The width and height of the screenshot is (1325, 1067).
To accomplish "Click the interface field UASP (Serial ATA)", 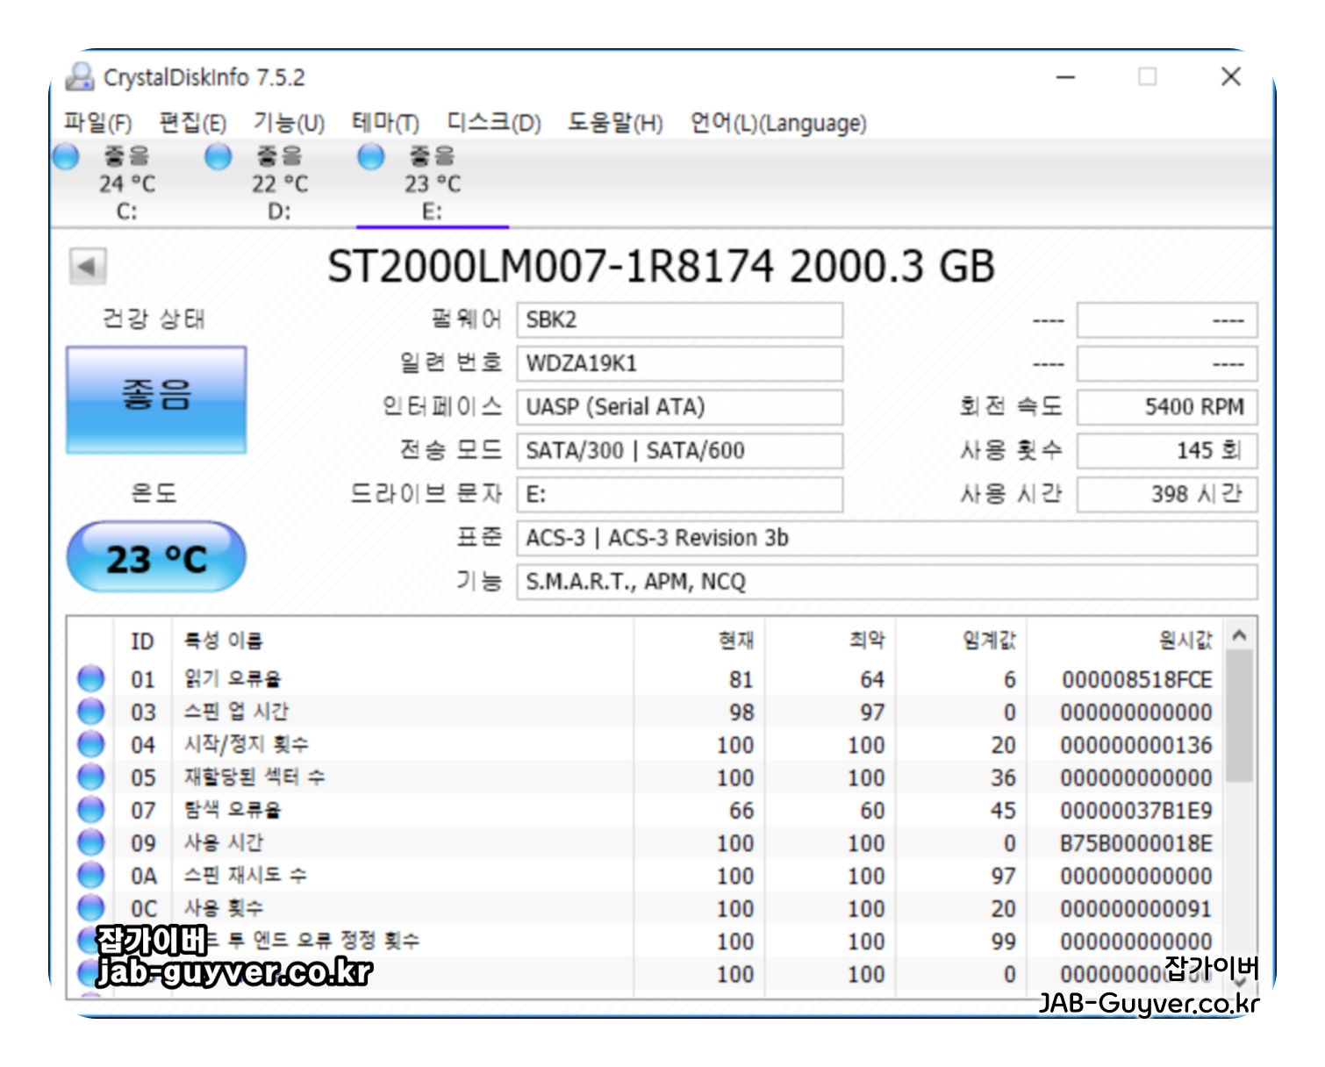I will click(680, 407).
